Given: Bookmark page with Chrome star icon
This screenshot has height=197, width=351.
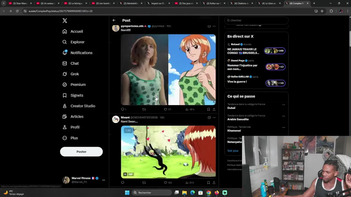Looking at the screenshot, I should 322,11.
